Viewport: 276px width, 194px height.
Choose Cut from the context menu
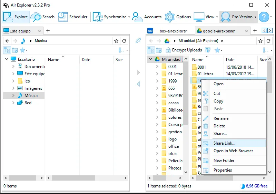(x=234, y=94)
